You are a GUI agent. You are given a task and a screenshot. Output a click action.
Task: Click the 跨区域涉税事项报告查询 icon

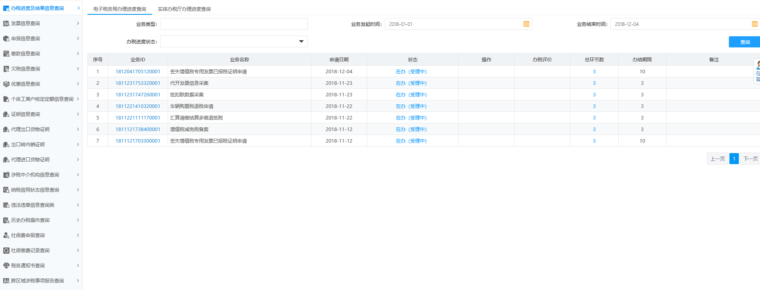pyautogui.click(x=6, y=281)
